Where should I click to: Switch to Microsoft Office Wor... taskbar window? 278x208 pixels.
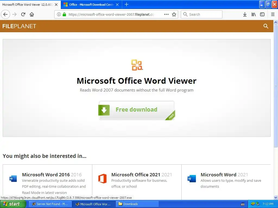94,204
